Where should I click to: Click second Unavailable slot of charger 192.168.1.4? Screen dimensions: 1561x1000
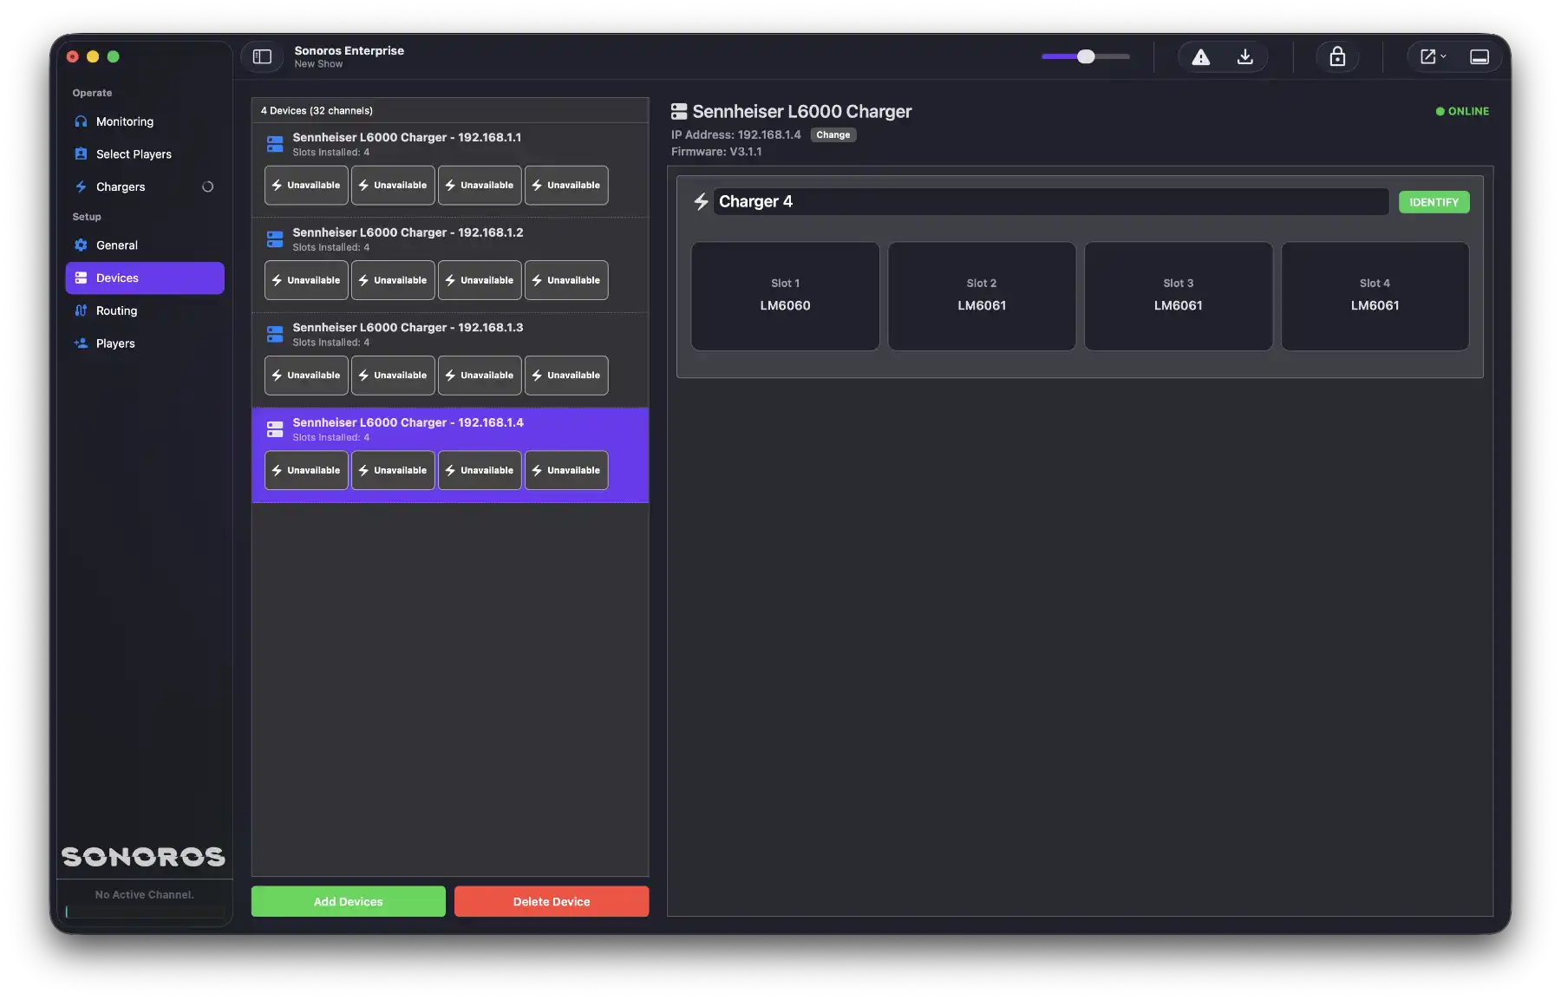[x=393, y=471]
